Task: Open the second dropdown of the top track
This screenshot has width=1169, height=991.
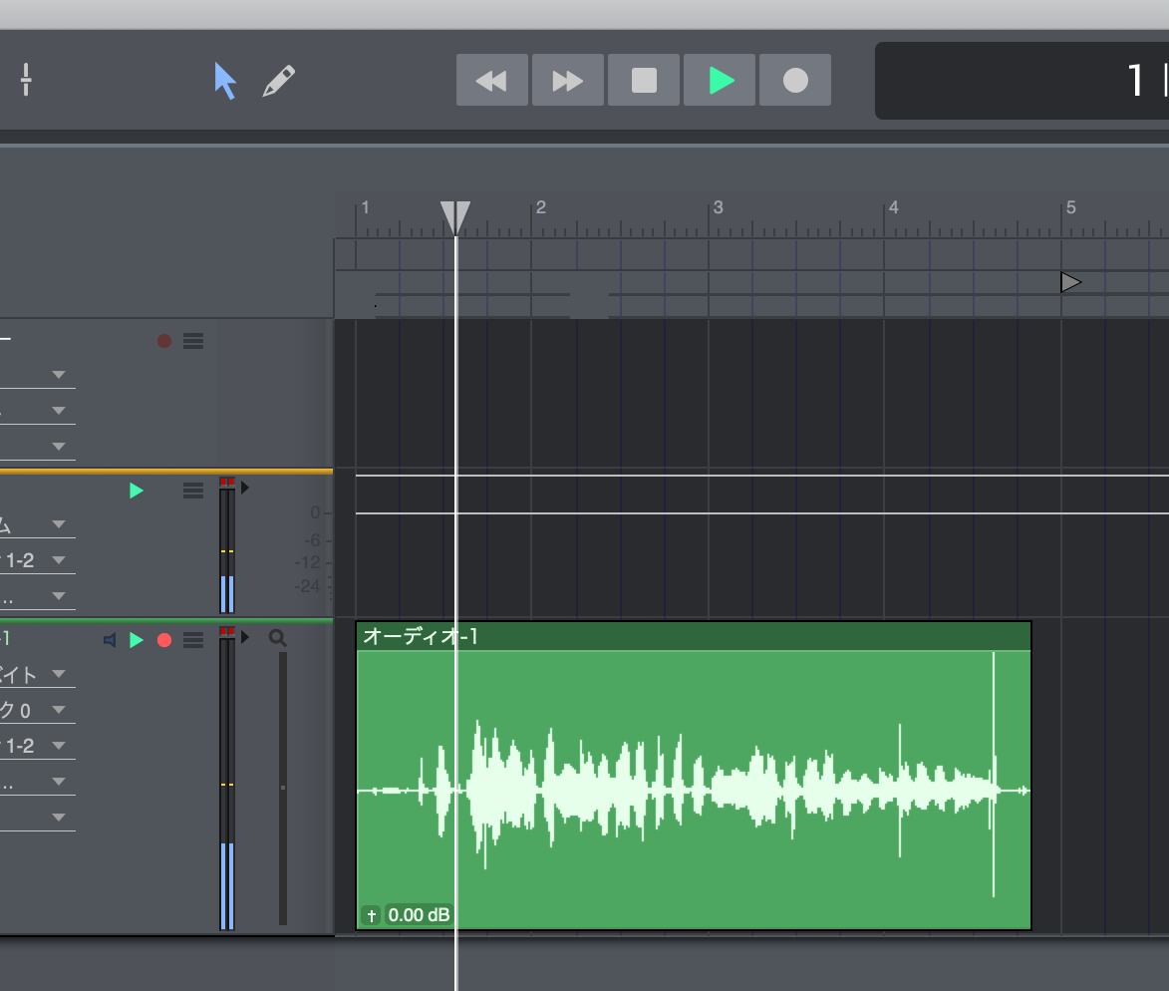Action: (x=59, y=410)
